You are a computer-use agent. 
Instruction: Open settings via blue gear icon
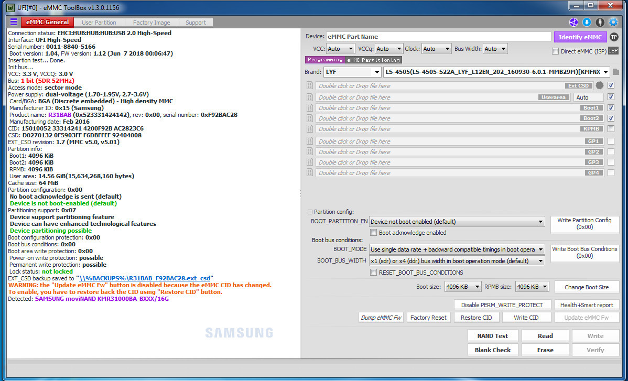point(613,23)
